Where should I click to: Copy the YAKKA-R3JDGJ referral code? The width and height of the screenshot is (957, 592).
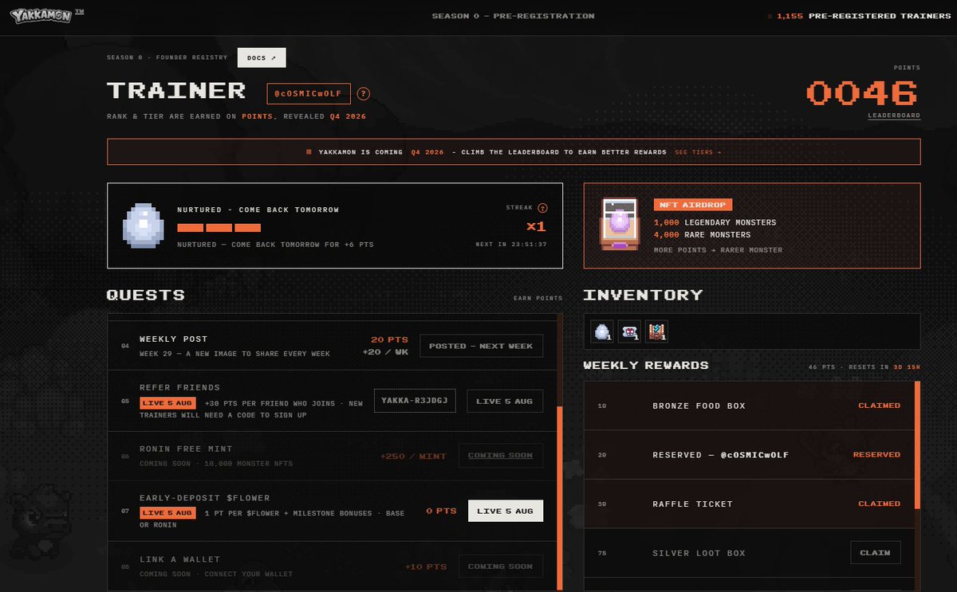point(415,401)
